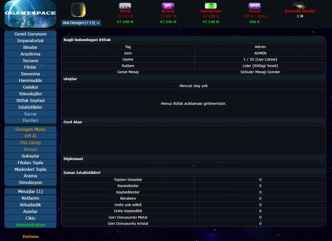Click the Karanlik Madde galaxy icon
The image size is (332, 241).
click(300, 6)
